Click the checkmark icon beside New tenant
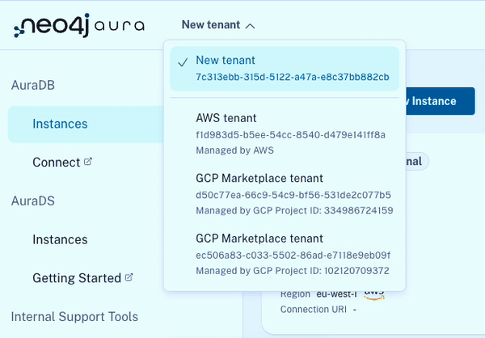Image resolution: width=485 pixels, height=338 pixels. (x=183, y=62)
